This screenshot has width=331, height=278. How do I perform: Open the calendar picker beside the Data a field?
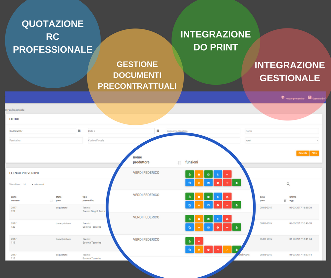158,131
